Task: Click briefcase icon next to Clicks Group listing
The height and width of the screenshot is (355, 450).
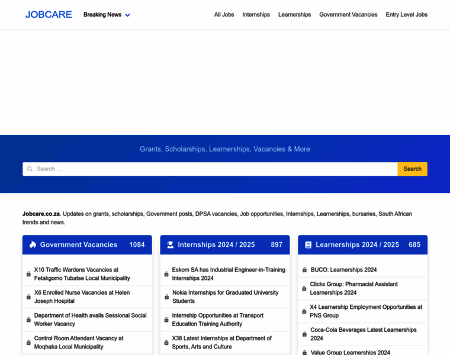Action: 304,289
